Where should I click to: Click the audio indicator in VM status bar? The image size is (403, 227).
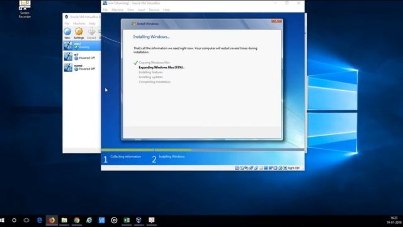[246, 168]
